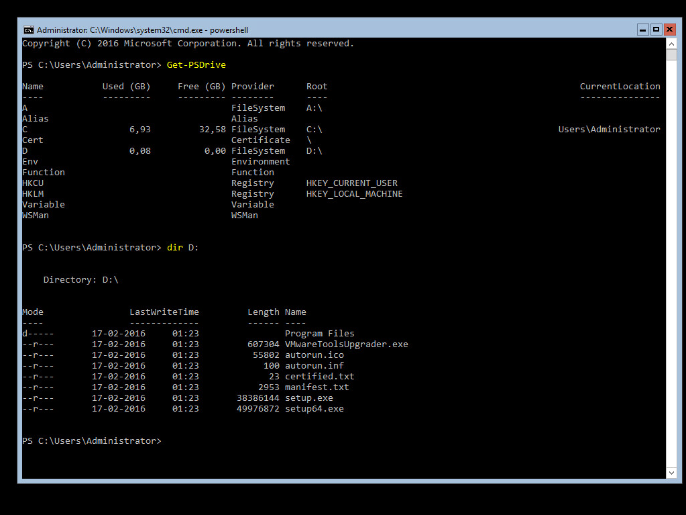Screen dimensions: 686x515
Task: Click the 'HKCU' drive name
Action: 33,183
